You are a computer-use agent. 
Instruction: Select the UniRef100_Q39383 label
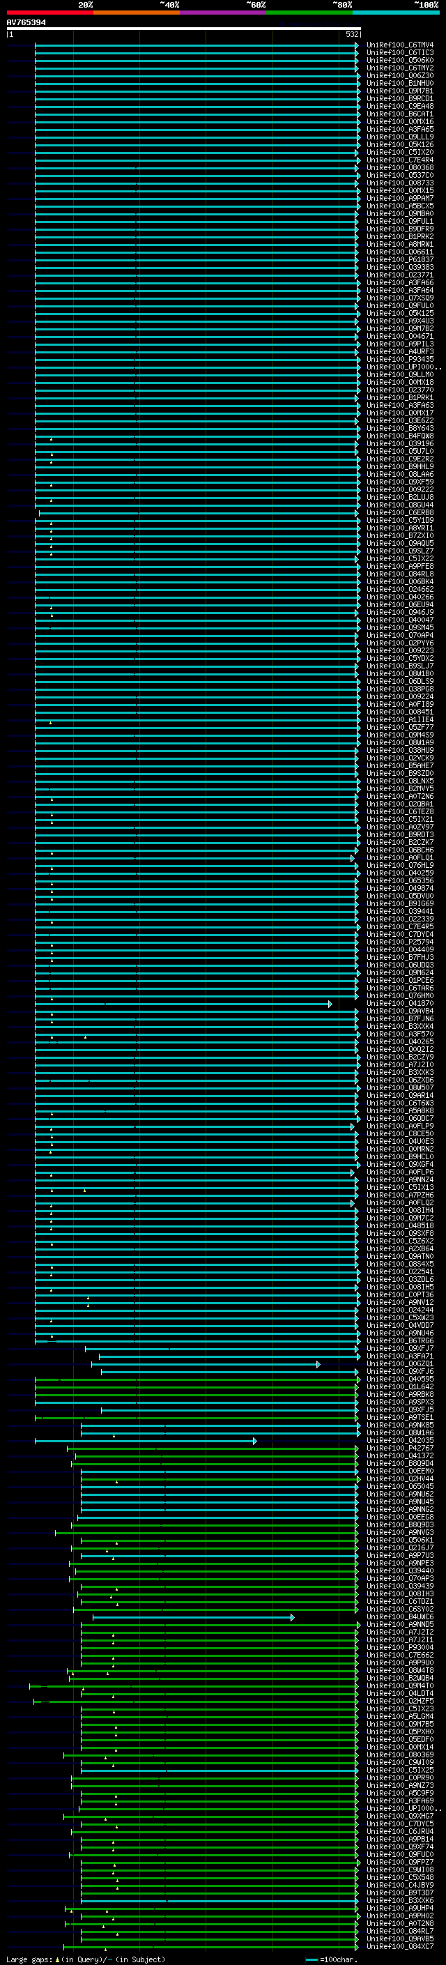(x=400, y=267)
